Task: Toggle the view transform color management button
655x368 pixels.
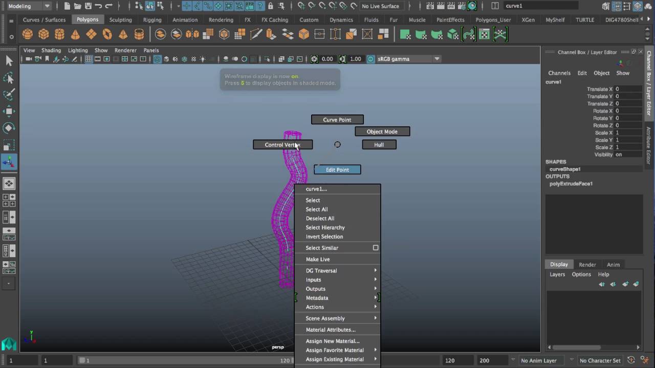Action: tap(371, 59)
